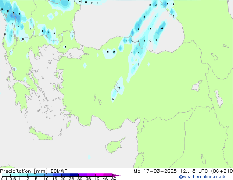Click the 'Precipitation' title text
This screenshot has height=180, width=233.
point(15,171)
